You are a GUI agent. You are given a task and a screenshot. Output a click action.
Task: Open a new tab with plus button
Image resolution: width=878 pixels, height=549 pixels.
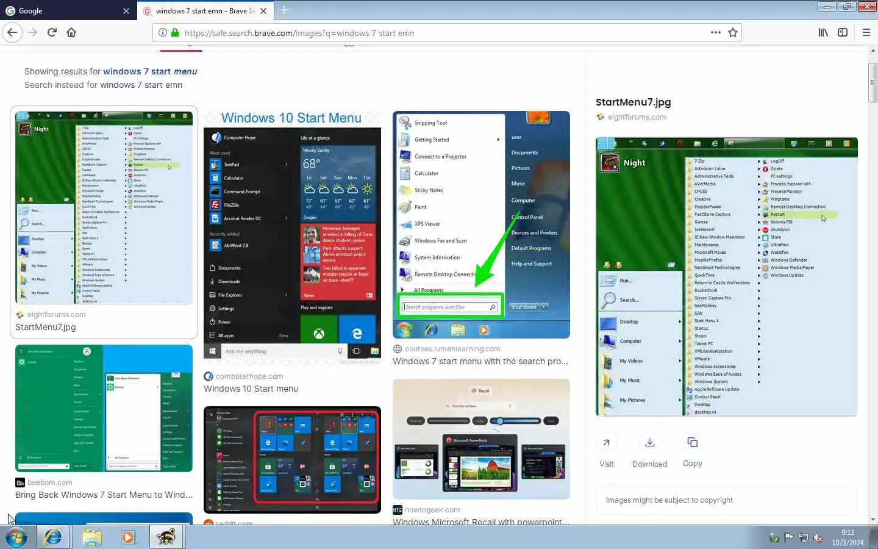[x=284, y=10]
